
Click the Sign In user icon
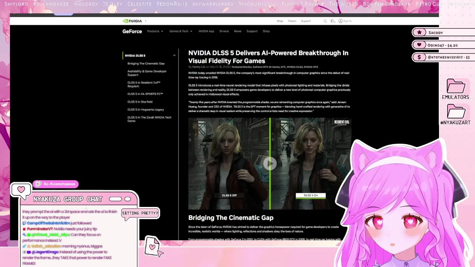(x=340, y=21)
